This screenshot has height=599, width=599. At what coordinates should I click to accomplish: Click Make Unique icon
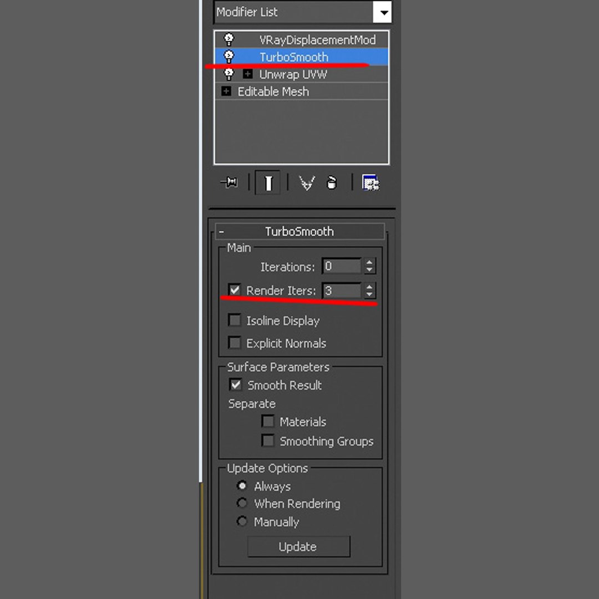pos(307,182)
